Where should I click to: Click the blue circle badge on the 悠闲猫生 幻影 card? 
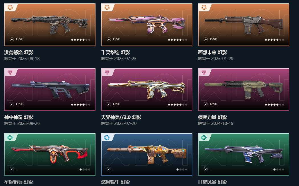(x=107, y=137)
